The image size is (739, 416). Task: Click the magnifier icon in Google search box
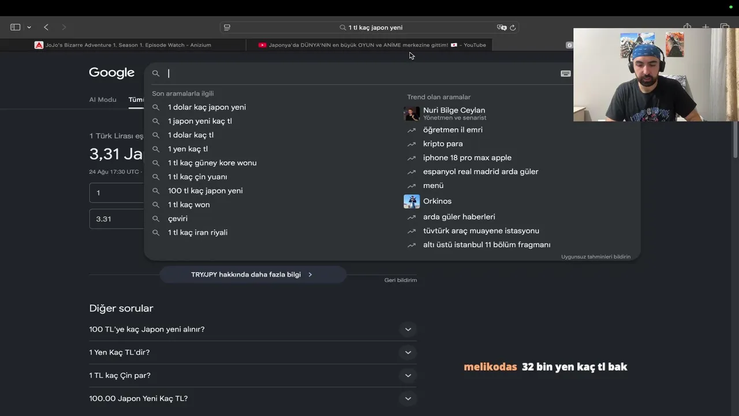[156, 73]
